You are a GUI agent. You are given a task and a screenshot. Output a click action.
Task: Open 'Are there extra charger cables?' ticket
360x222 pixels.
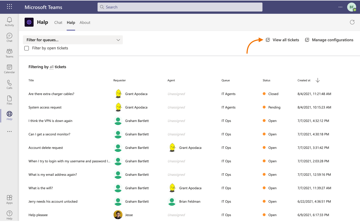coord(51,94)
